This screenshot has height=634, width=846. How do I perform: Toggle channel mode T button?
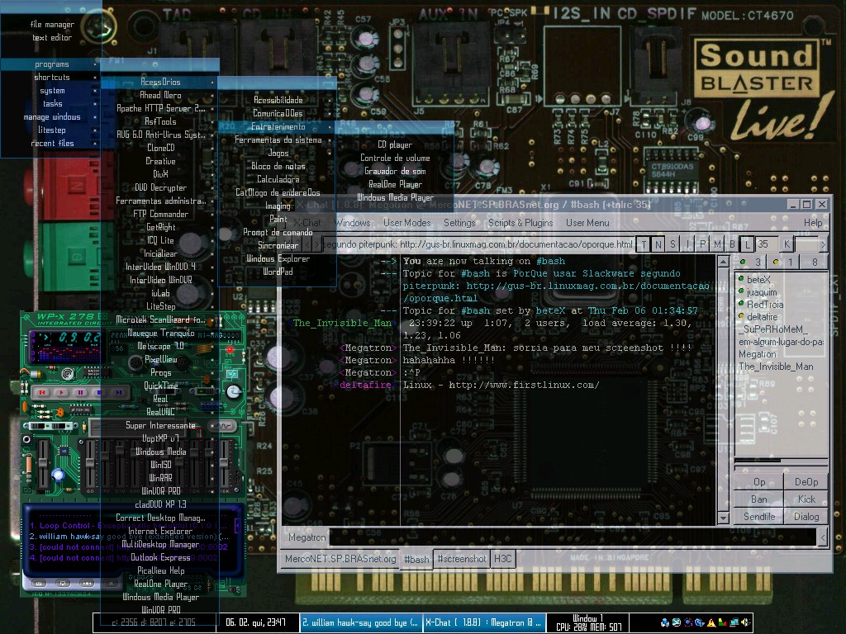point(644,244)
